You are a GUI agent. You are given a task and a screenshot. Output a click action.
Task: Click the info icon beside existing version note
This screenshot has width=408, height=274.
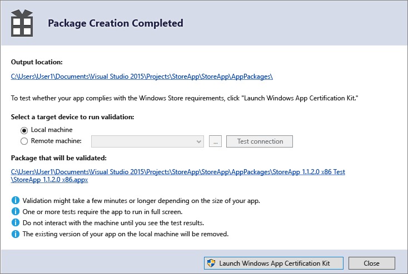click(16, 234)
